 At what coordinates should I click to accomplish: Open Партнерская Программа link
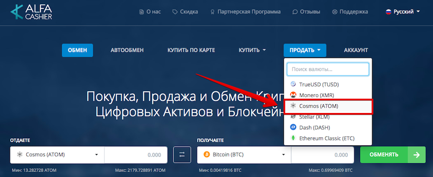tap(245, 12)
